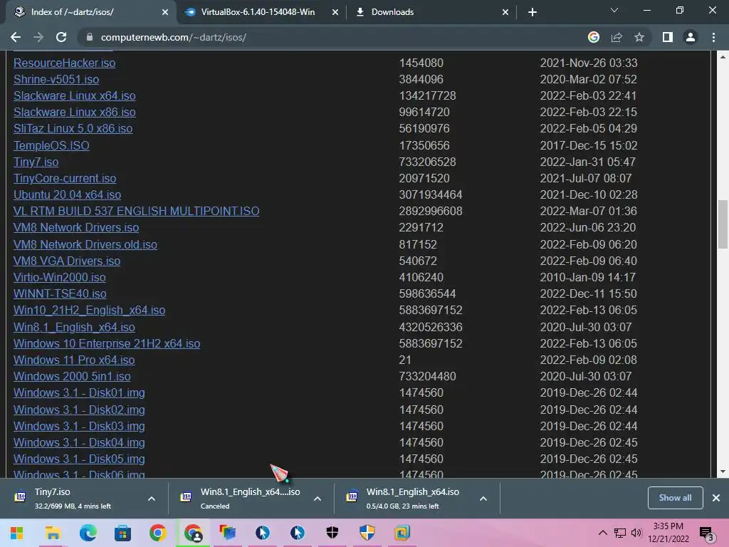Image resolution: width=729 pixels, height=547 pixels.
Task: Show all downloads
Action: click(x=675, y=498)
